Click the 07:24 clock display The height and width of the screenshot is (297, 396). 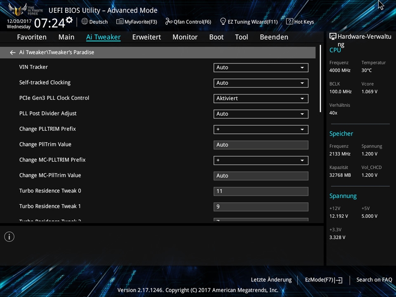50,23
